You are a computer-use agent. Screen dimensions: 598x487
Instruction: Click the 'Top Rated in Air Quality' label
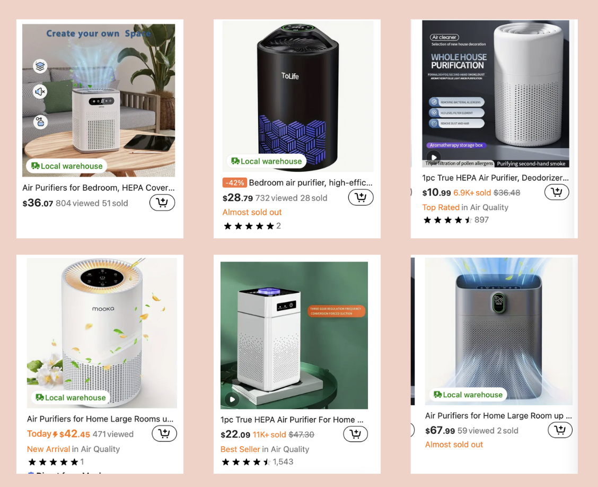coord(465,207)
